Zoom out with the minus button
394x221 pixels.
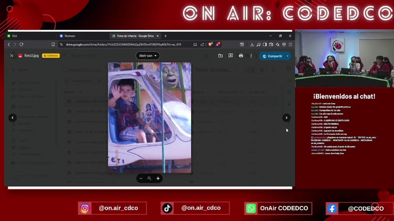141,178
